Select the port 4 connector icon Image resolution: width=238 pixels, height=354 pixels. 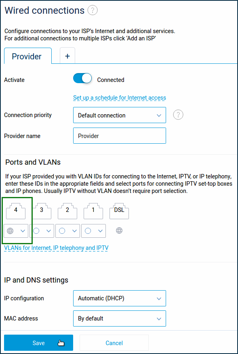[16, 210]
